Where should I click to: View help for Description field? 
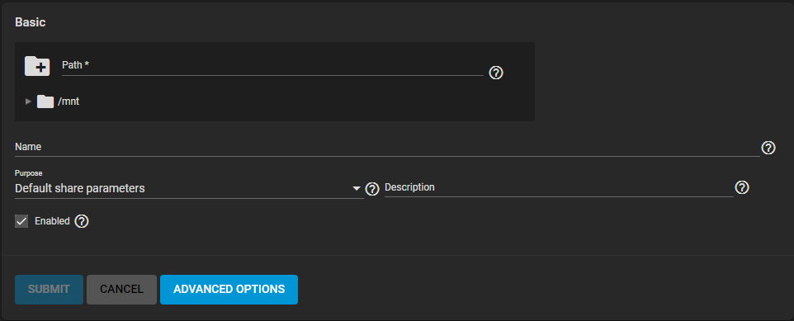(x=742, y=187)
